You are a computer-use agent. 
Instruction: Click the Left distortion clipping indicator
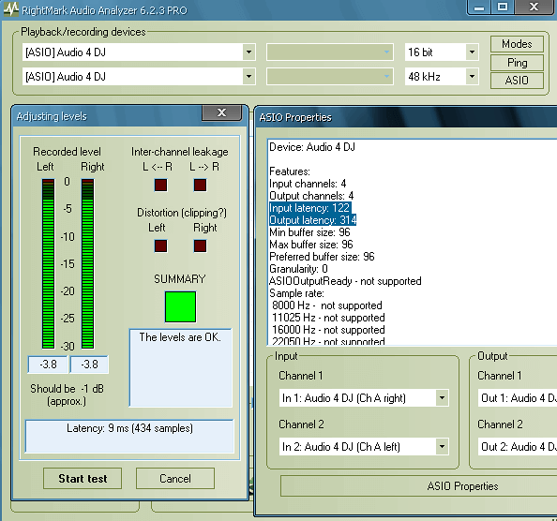(161, 246)
